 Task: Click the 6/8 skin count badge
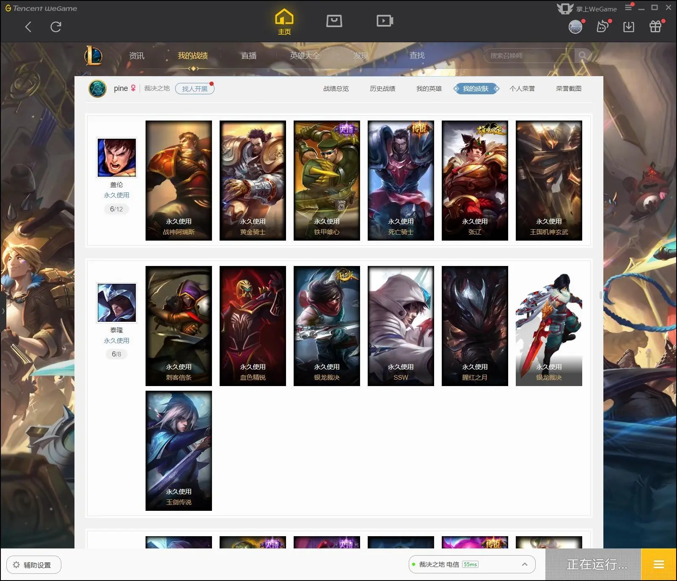[116, 354]
